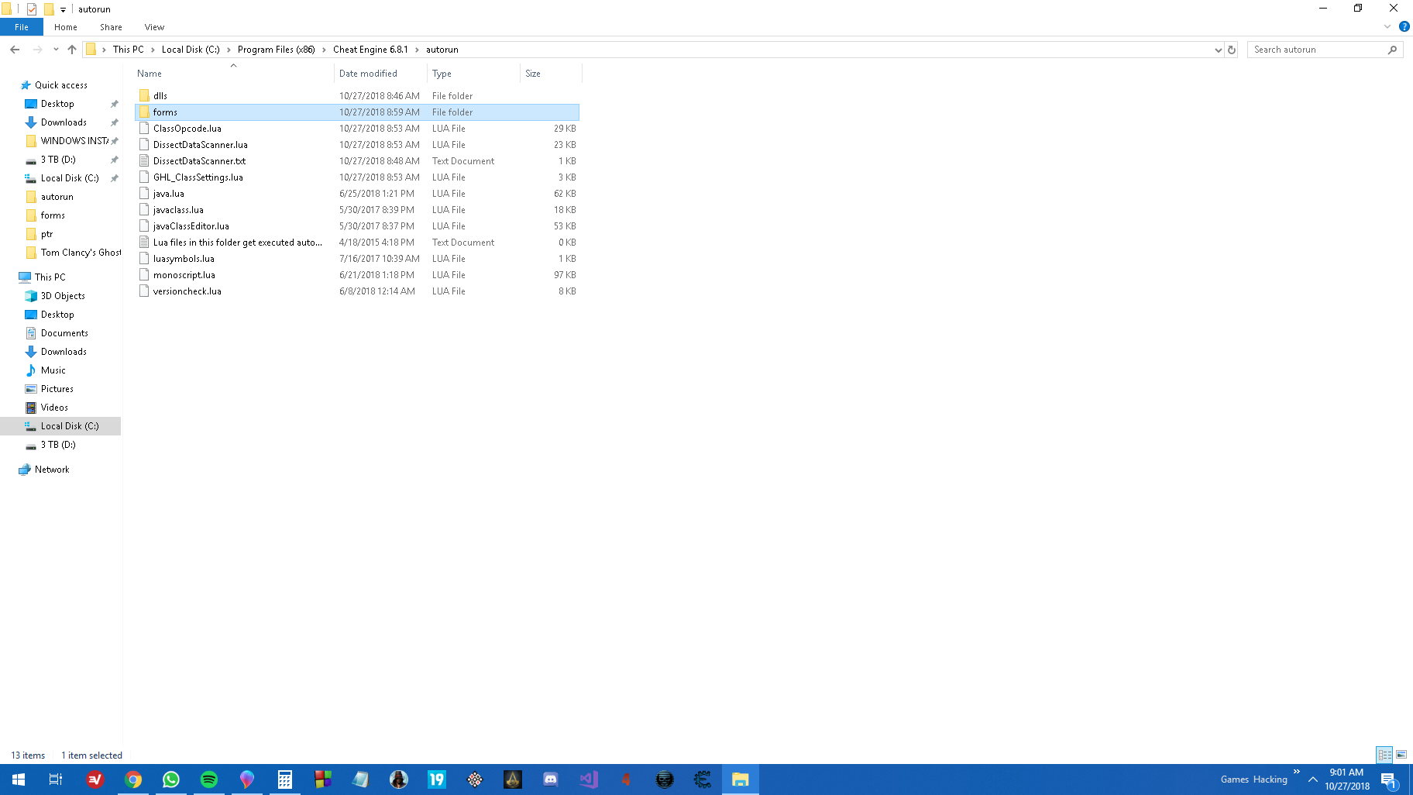Click the Search autorun input field

(1317, 50)
